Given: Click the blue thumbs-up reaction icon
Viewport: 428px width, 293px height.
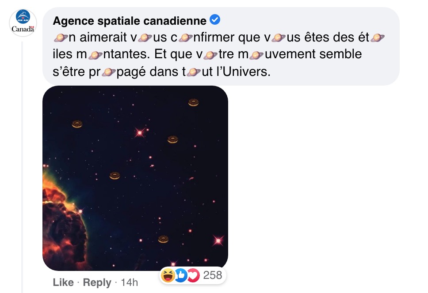Looking at the screenshot, I should pos(180,276).
